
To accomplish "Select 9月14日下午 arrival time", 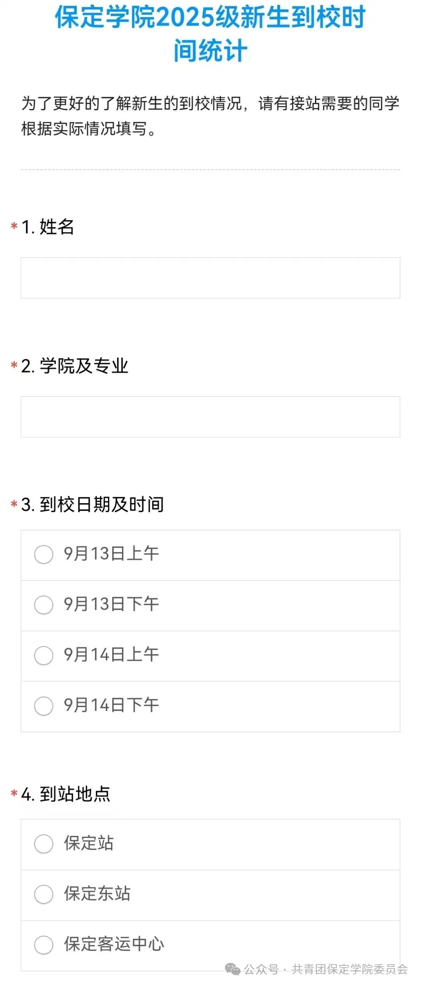I will click(44, 706).
